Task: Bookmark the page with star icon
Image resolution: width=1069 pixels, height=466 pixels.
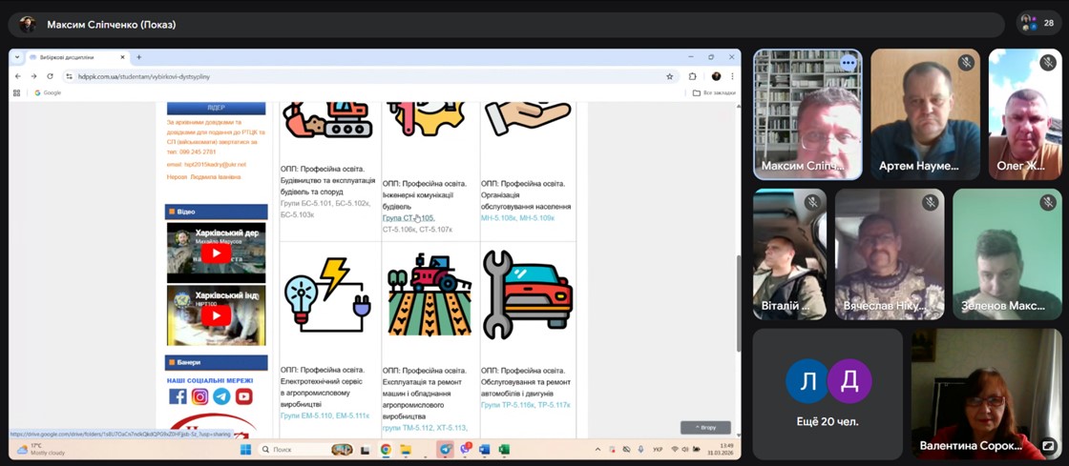Action: pyautogui.click(x=670, y=76)
